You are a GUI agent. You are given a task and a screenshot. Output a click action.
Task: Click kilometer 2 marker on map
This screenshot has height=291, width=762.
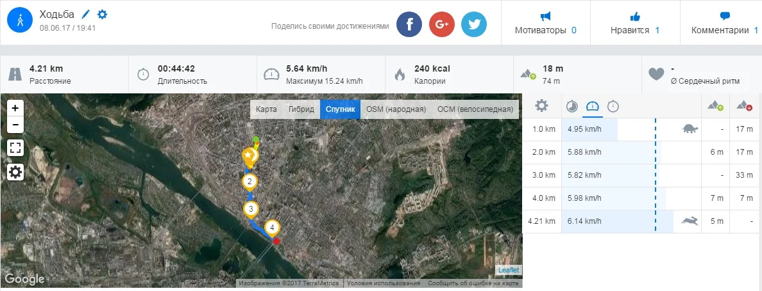pos(250,182)
